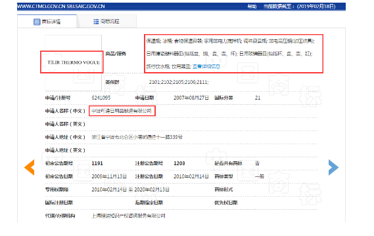This screenshot has width=374, height=236.
Task: Click the 国际注册日期 field label
Action: [x=59, y=203]
